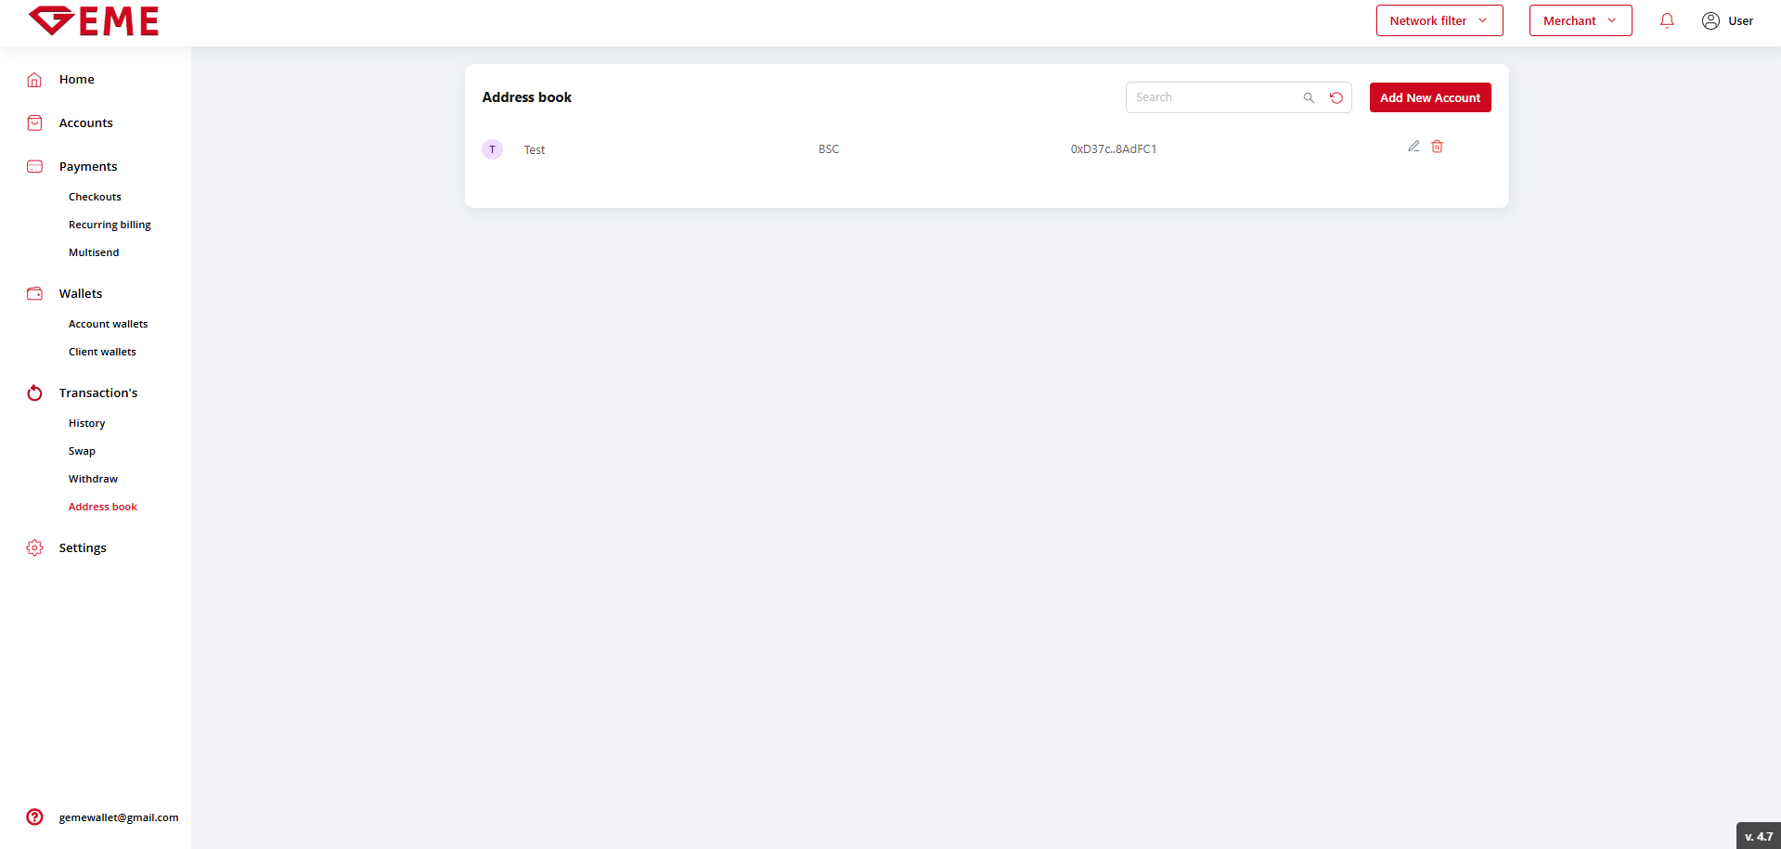Click the gemewallet@gmail.com support link
The width and height of the screenshot is (1781, 849).
[x=119, y=817]
